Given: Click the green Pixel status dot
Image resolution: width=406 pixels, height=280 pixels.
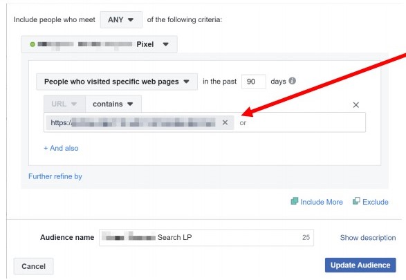Looking at the screenshot, I should 33,44.
